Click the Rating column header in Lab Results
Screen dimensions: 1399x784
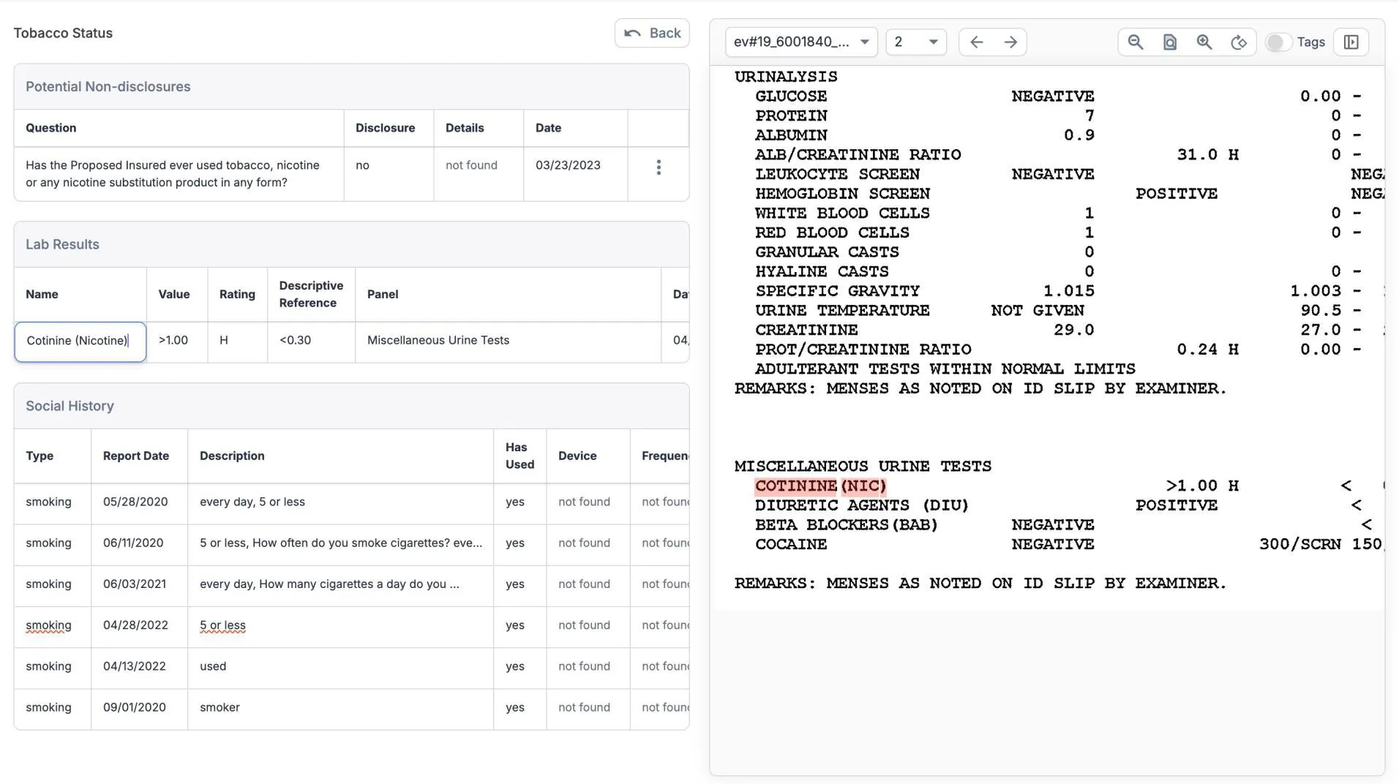(x=237, y=294)
